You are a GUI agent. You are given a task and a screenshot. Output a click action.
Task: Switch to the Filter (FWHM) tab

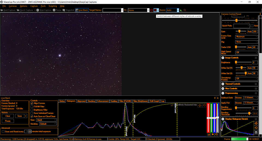click(x=125, y=101)
